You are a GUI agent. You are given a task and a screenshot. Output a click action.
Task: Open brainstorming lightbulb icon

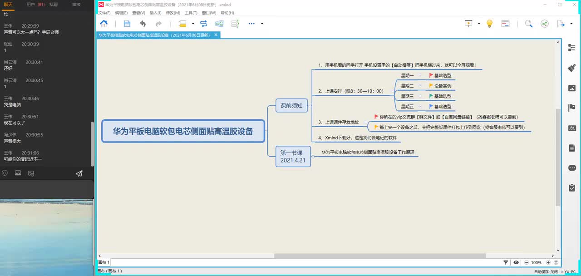click(489, 24)
